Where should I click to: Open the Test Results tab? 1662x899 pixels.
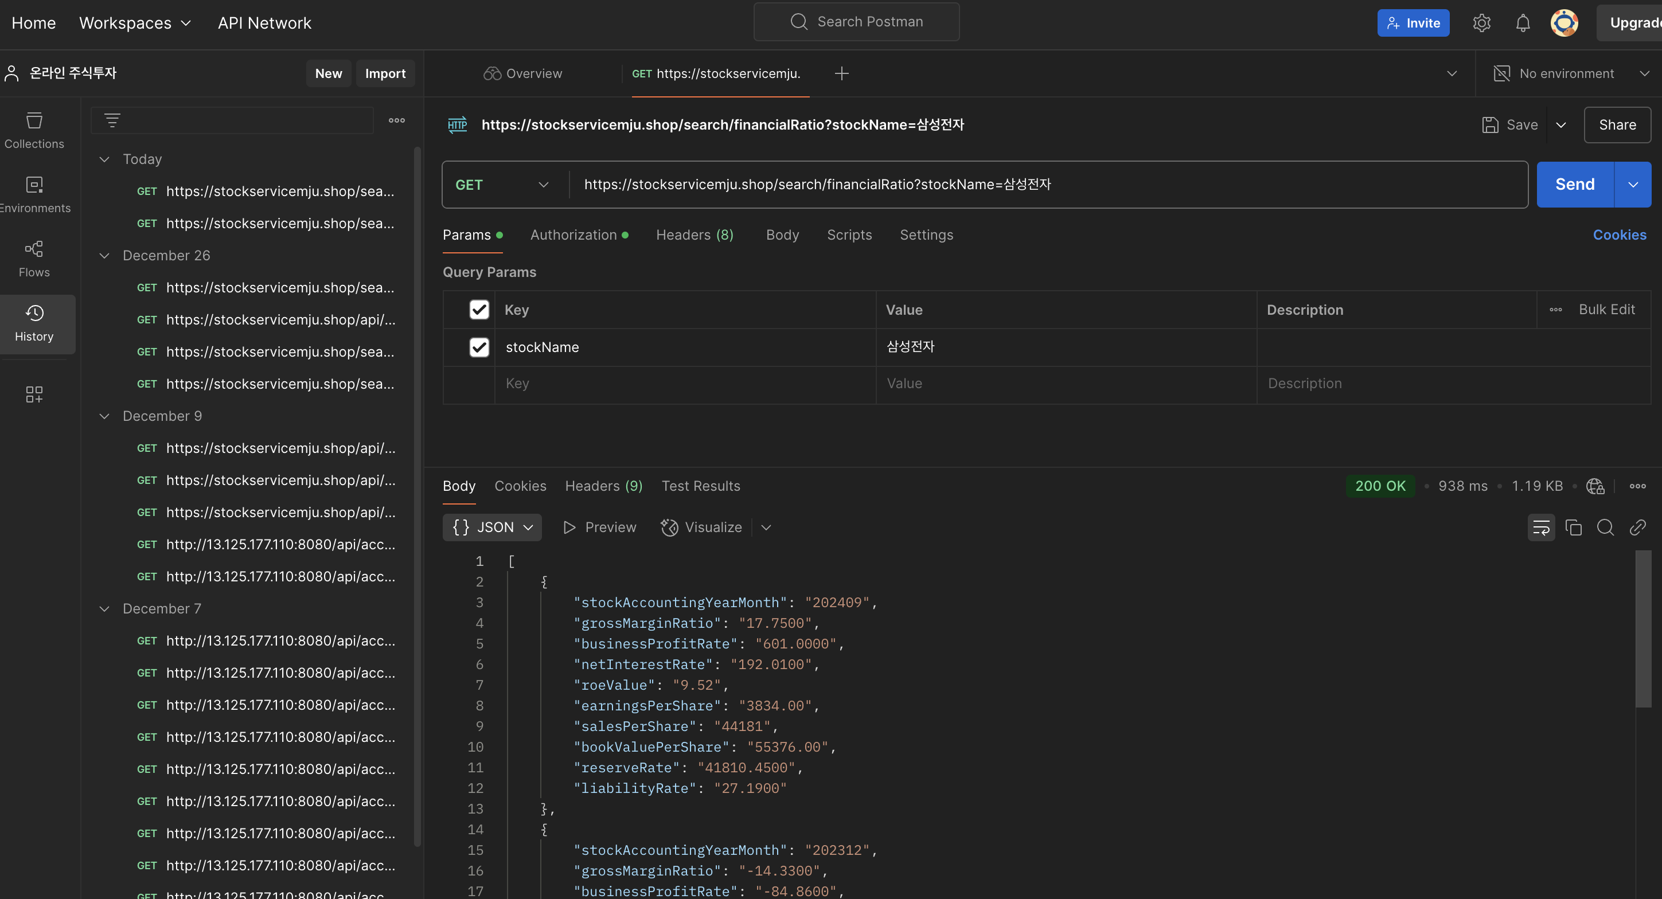point(701,486)
